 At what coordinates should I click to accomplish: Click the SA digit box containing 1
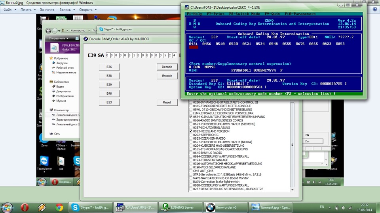(134, 55)
